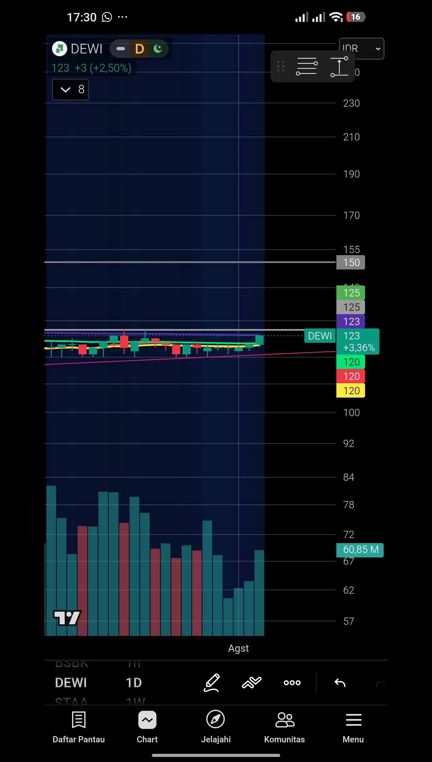432x762 pixels.
Task: Tap the vertical arrow tool in floating toolbar
Action: [x=339, y=66]
